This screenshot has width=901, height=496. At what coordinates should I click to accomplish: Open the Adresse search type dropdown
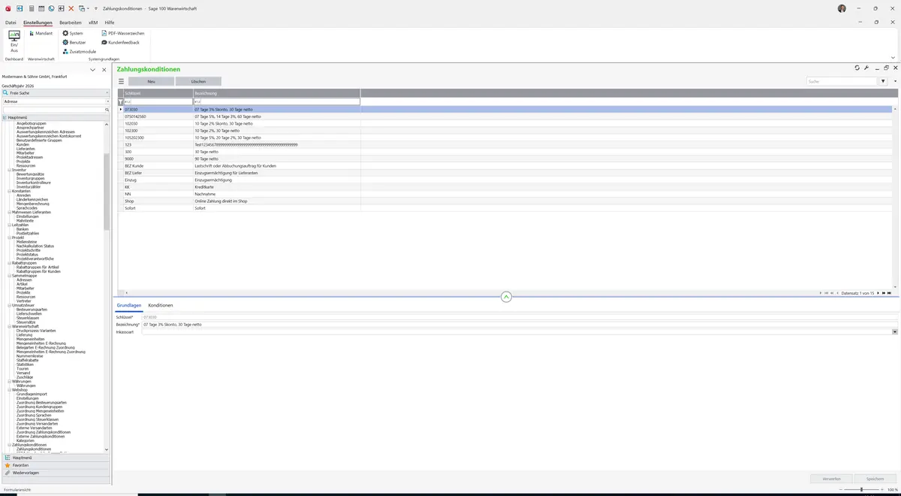(x=107, y=101)
